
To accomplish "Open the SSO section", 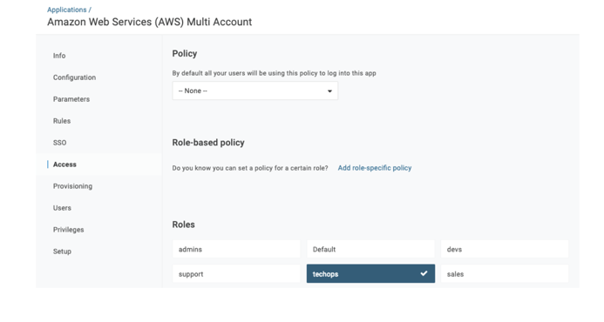I will click(60, 143).
